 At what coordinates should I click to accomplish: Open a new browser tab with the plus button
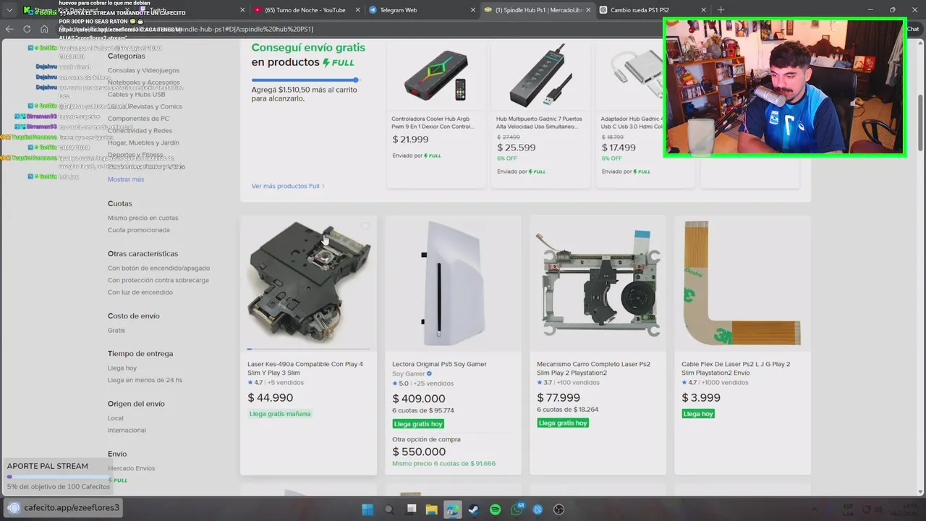coord(721,10)
